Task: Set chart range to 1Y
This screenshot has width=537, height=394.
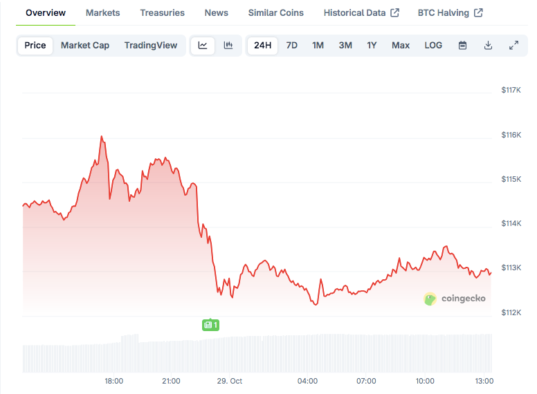Action: tap(372, 46)
